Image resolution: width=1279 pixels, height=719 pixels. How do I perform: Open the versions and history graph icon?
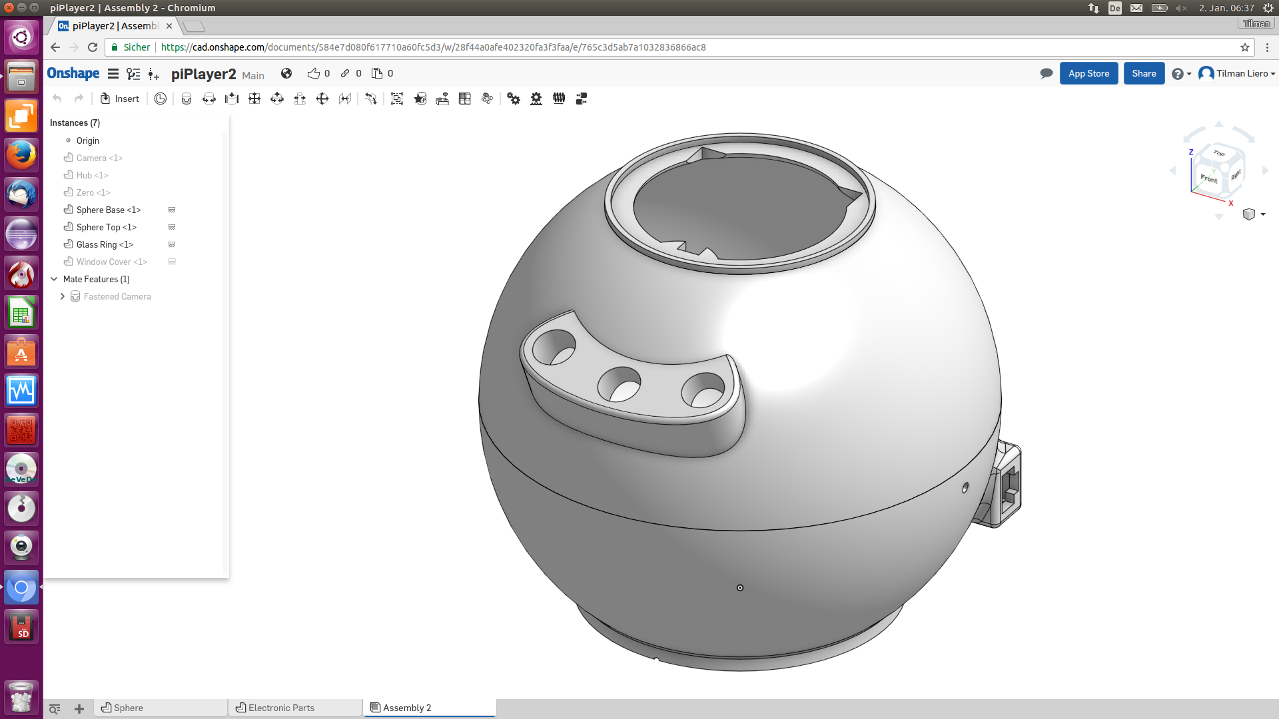click(133, 74)
